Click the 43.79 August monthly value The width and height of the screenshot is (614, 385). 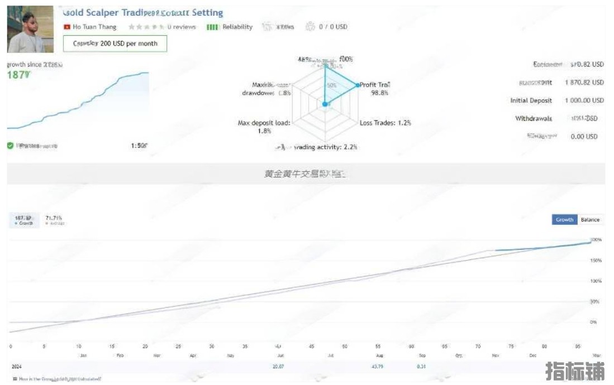(x=377, y=367)
